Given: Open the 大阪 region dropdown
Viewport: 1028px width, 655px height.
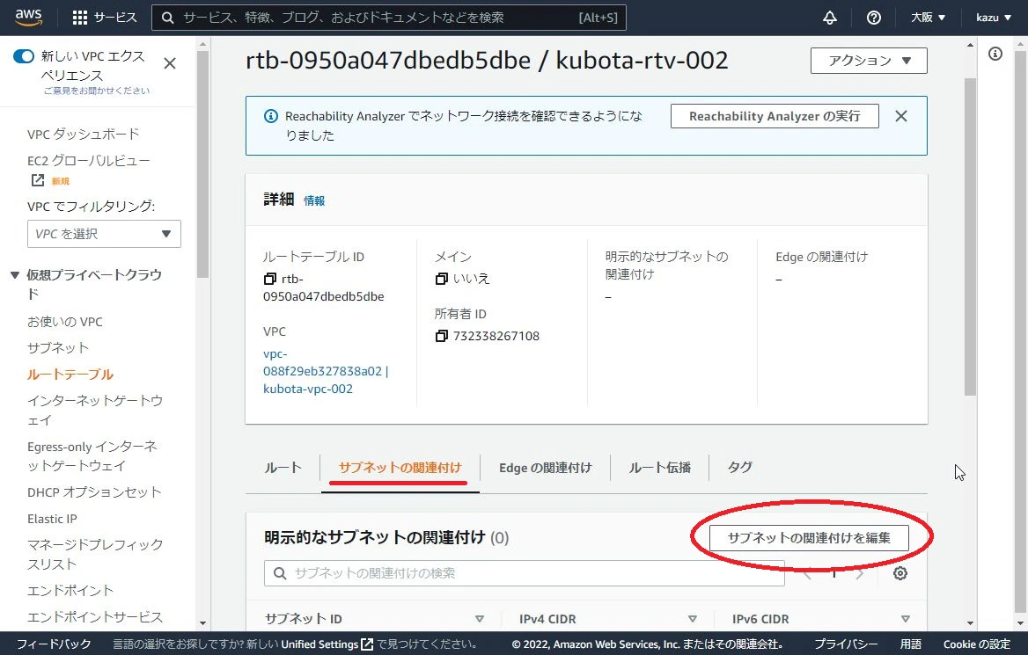Looking at the screenshot, I should click(x=928, y=18).
